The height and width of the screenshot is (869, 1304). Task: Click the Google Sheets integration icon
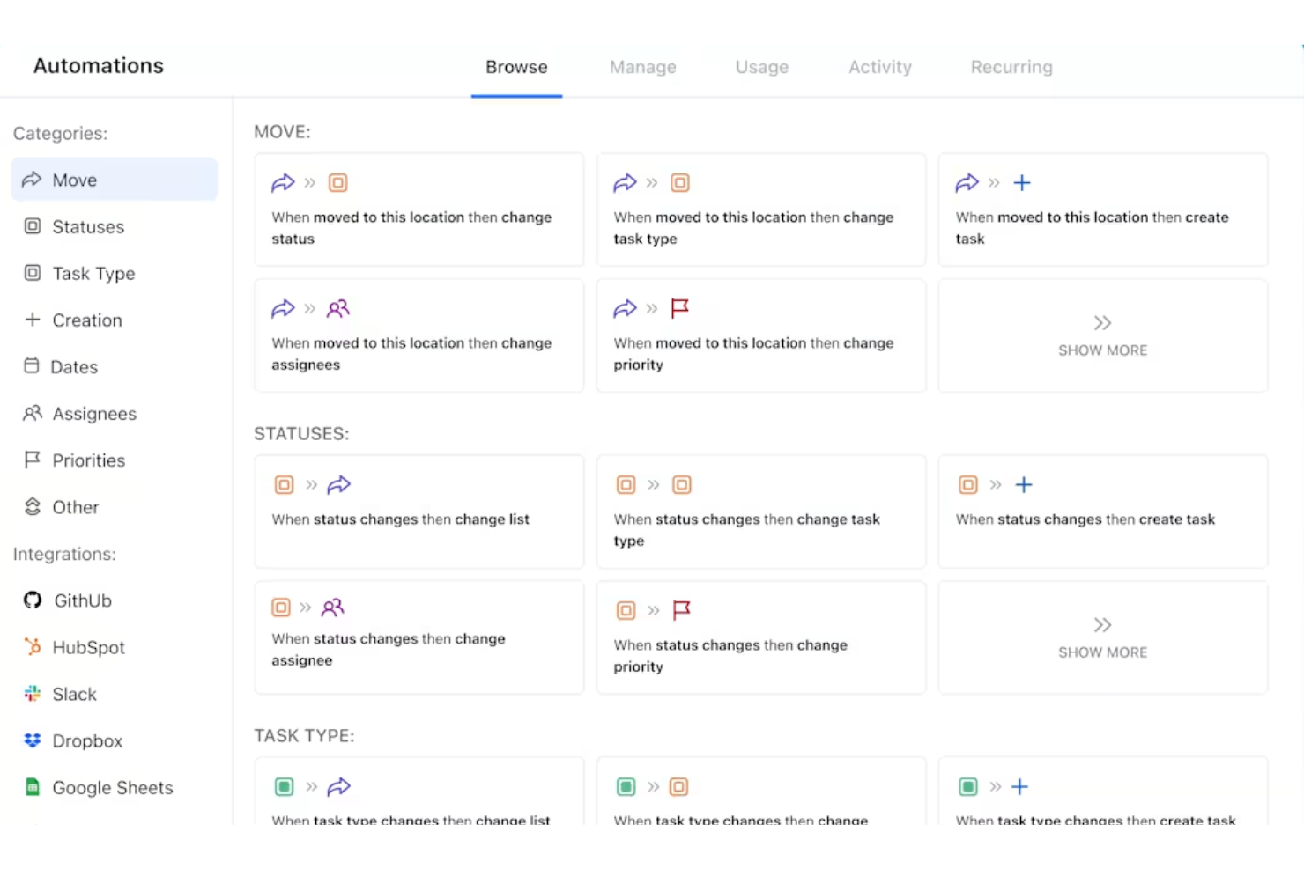(32, 787)
